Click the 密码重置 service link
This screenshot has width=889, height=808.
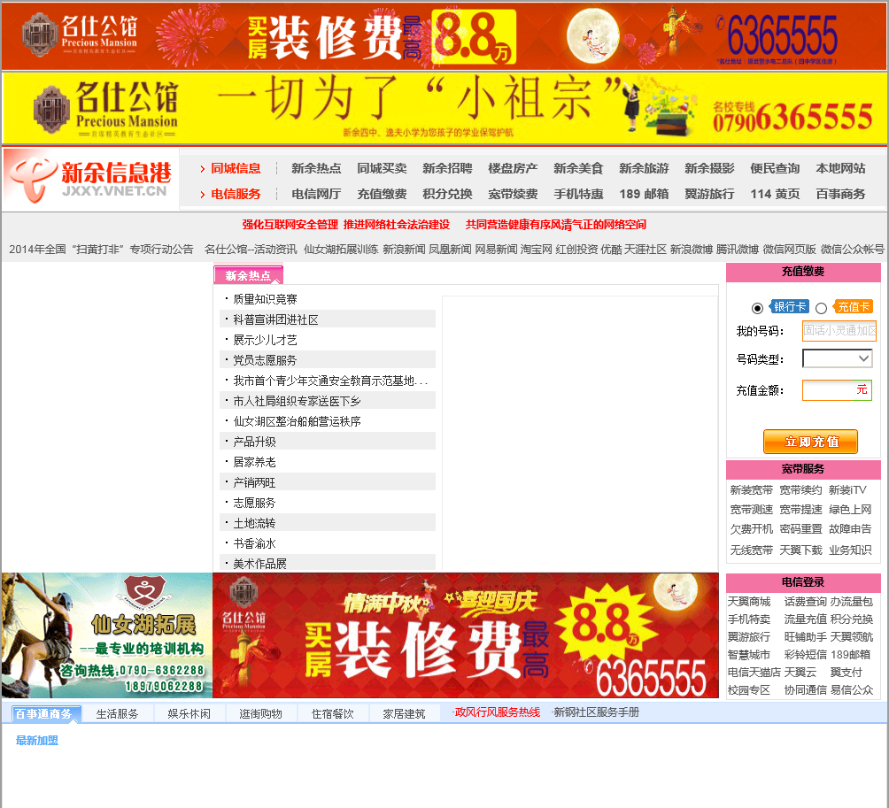click(x=800, y=528)
